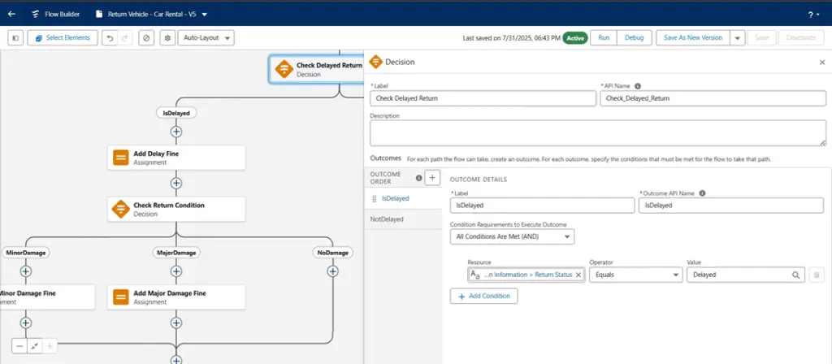The image size is (832, 364).
Task: Click the IsDelayed path label
Action: click(176, 113)
